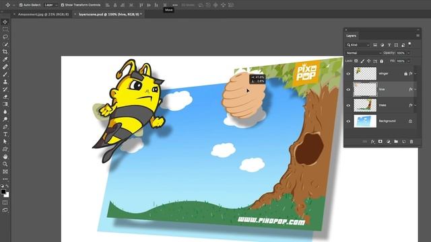Open the Layers tab
The width and height of the screenshot is (431, 242).
coord(351,36)
